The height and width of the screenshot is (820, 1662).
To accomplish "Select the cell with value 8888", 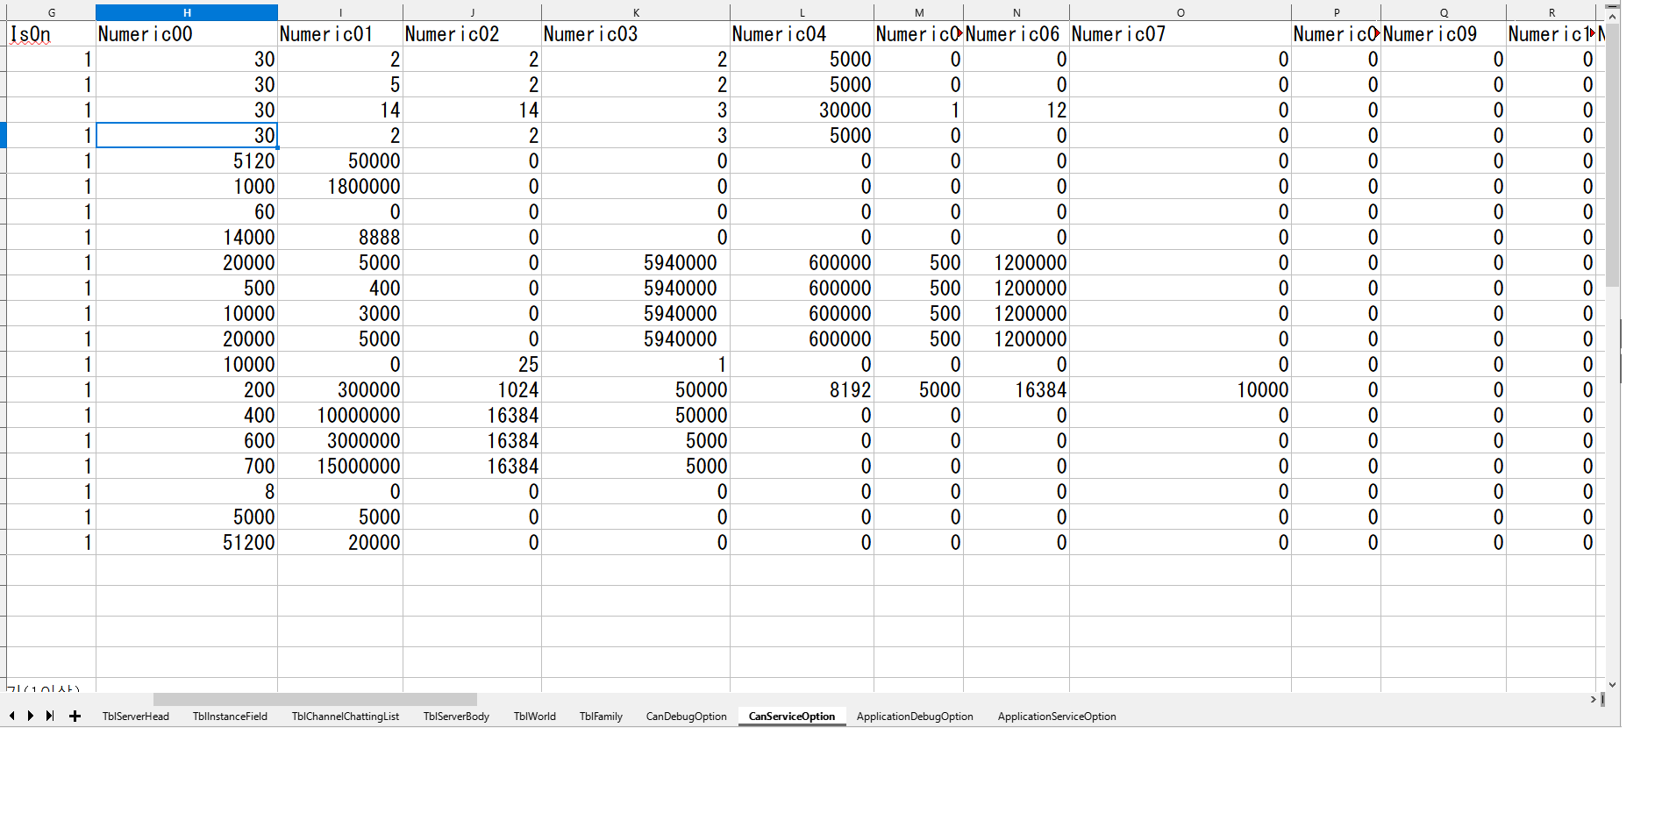I will click(340, 238).
